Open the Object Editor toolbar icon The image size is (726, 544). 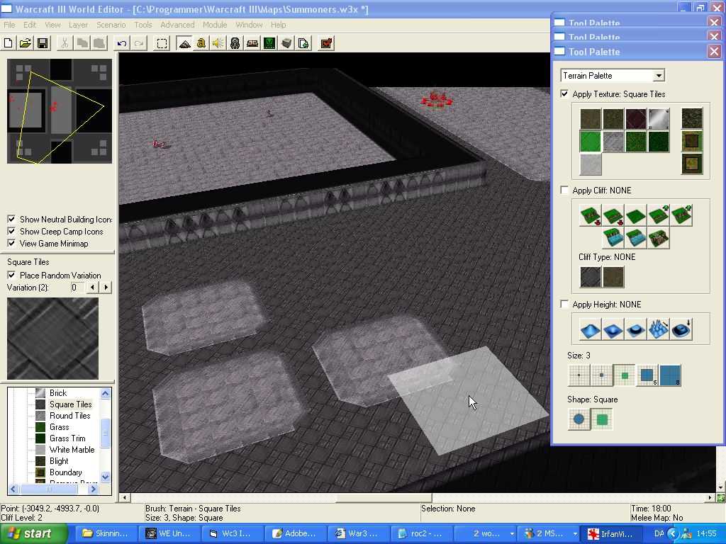(x=235, y=43)
